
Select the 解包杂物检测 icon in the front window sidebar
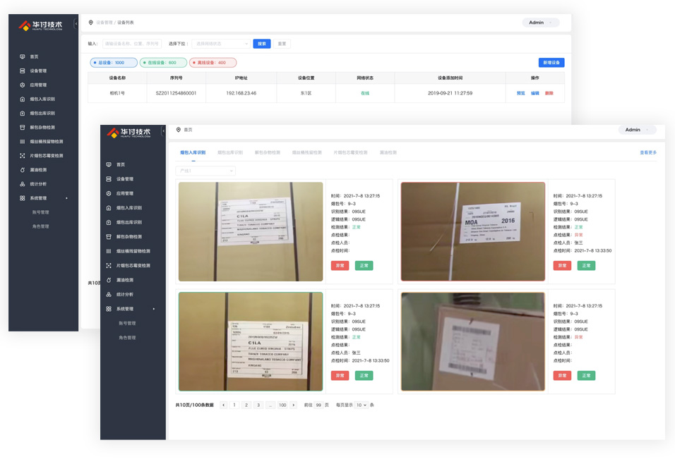pos(109,237)
